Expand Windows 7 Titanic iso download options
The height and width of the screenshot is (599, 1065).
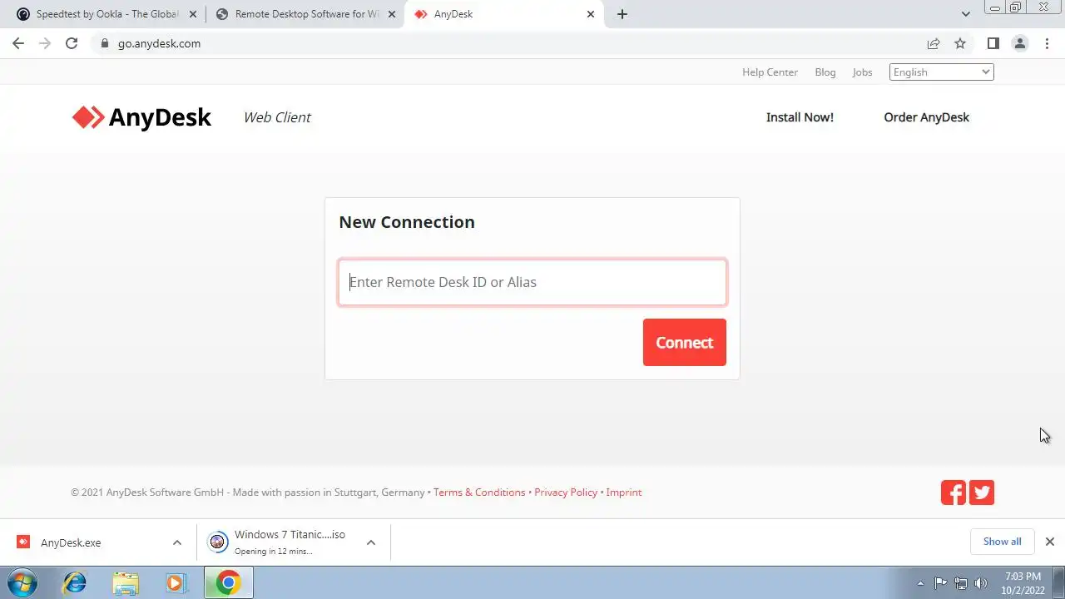click(x=371, y=542)
